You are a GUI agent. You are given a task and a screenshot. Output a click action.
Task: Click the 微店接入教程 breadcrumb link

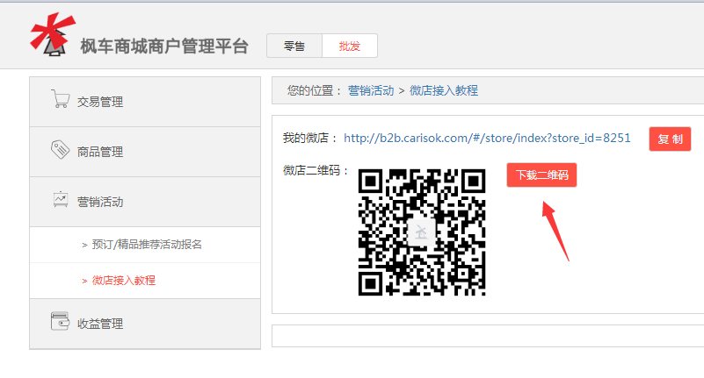pos(444,90)
